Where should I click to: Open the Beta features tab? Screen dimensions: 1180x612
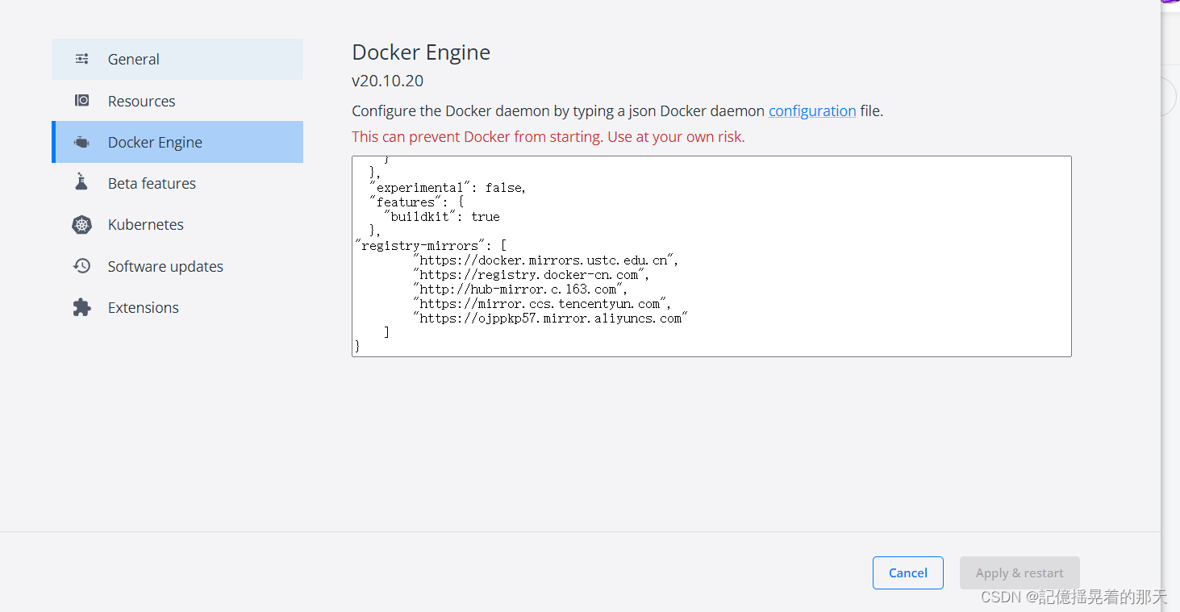tap(177, 183)
